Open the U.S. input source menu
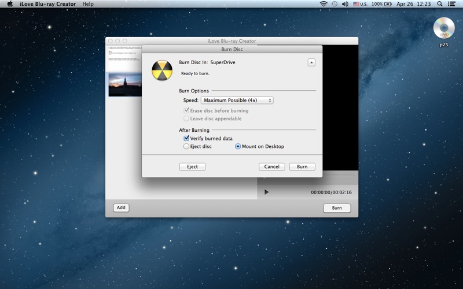The image size is (463, 289). click(360, 4)
